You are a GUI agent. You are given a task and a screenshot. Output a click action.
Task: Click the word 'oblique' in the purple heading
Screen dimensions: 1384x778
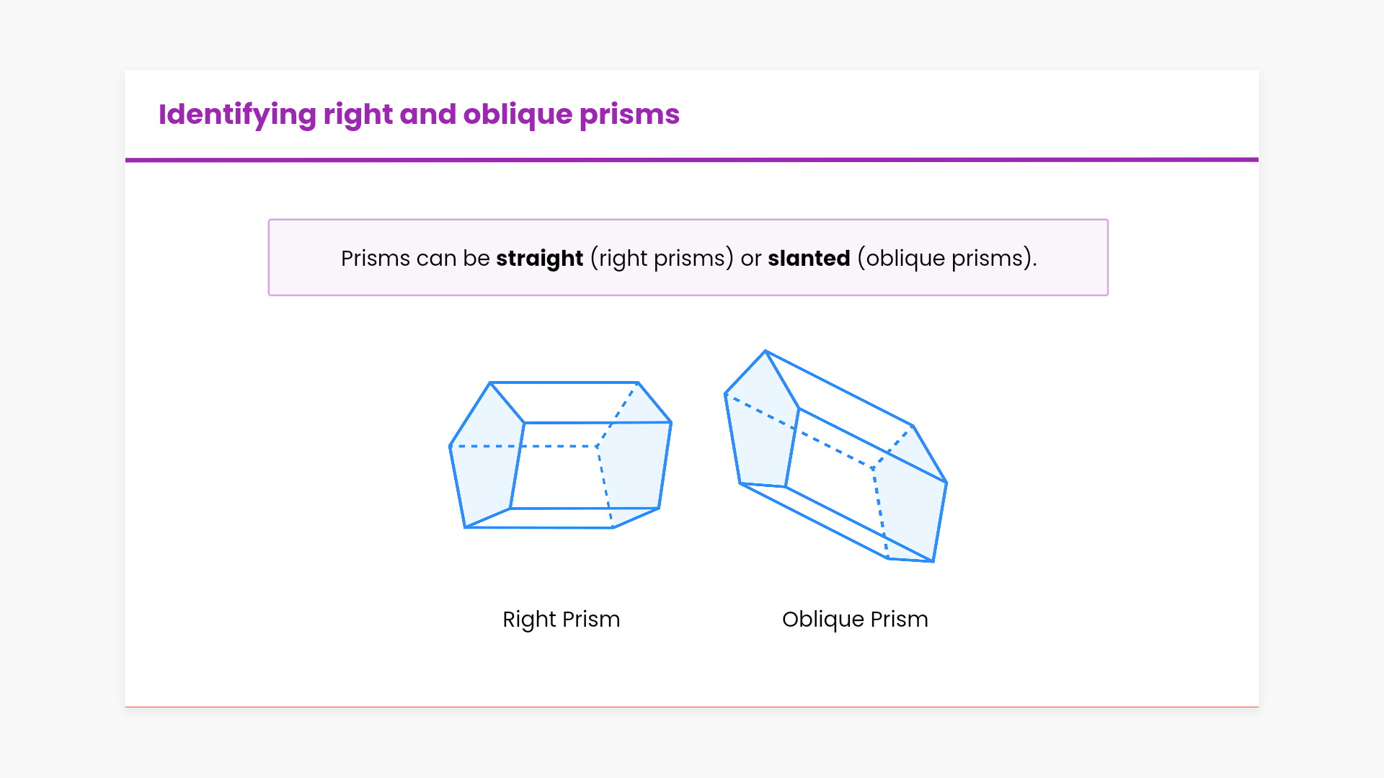[518, 115]
